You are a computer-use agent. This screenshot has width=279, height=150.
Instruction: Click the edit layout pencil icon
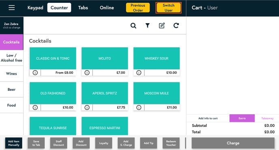tap(162, 26)
